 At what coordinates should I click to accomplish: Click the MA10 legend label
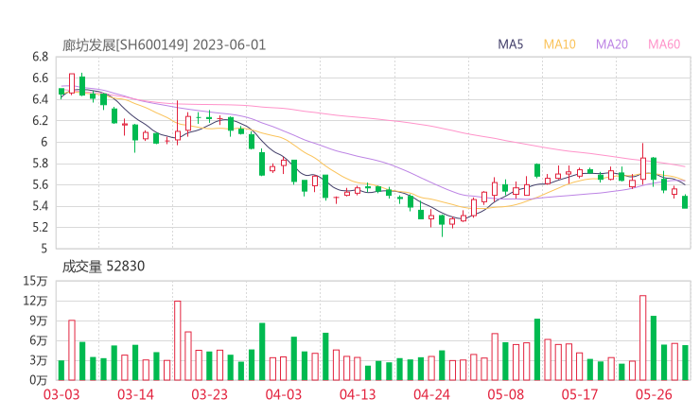pyautogui.click(x=559, y=44)
